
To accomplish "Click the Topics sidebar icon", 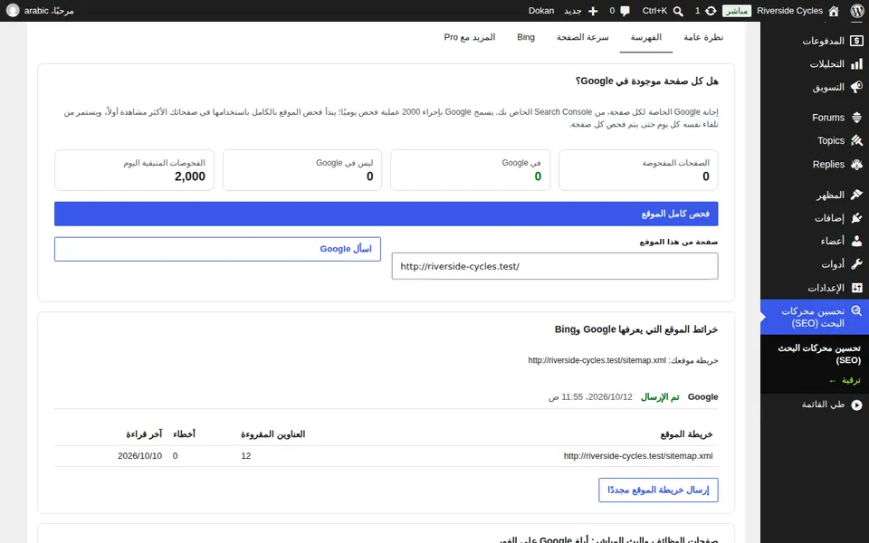I will pyautogui.click(x=857, y=141).
